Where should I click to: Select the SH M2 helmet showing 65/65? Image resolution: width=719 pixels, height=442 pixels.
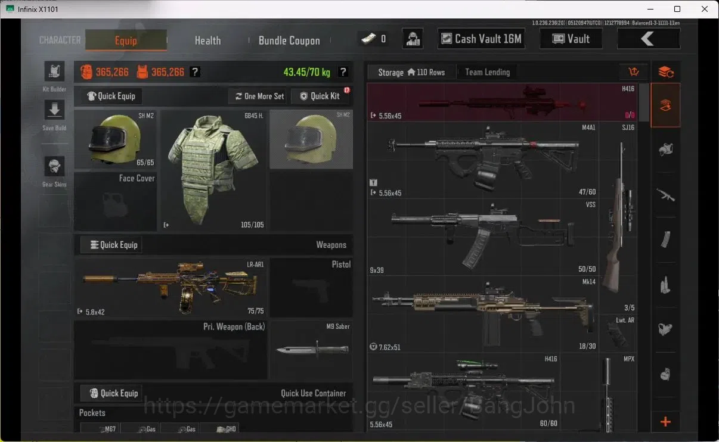pyautogui.click(x=116, y=139)
